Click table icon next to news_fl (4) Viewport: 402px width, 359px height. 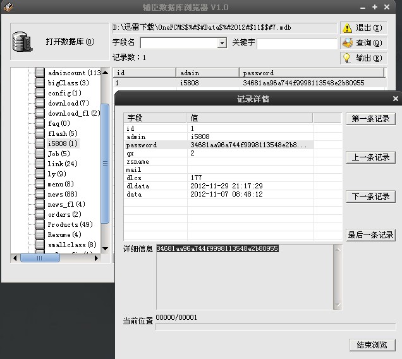pyautogui.click(x=39, y=204)
